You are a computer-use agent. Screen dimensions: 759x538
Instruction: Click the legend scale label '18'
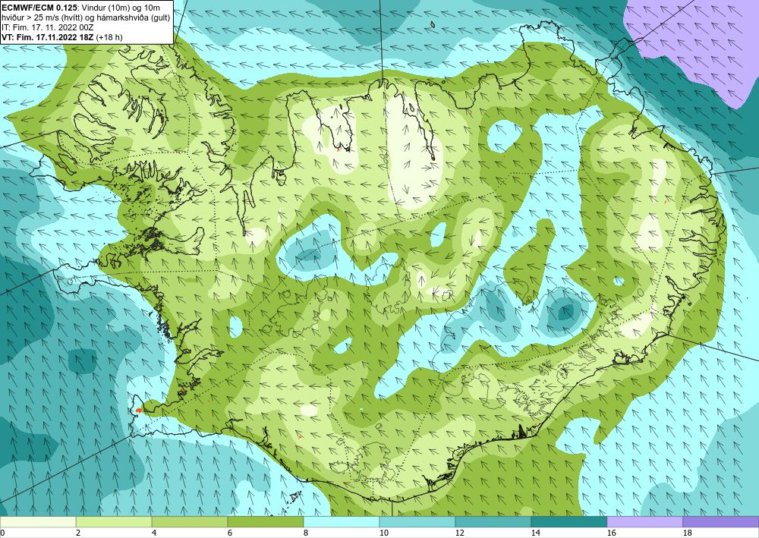pyautogui.click(x=687, y=533)
